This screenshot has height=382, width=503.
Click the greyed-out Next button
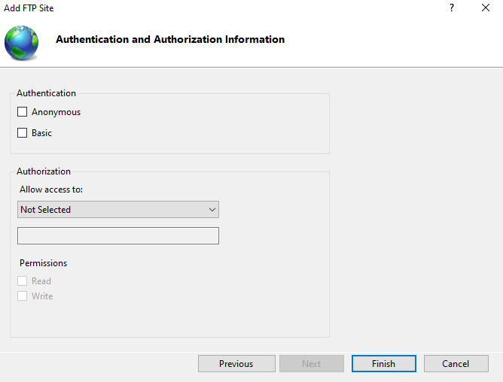pyautogui.click(x=311, y=364)
